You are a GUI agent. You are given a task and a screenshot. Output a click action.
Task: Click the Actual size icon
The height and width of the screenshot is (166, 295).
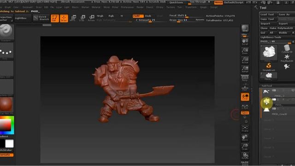[x=245, y=60]
